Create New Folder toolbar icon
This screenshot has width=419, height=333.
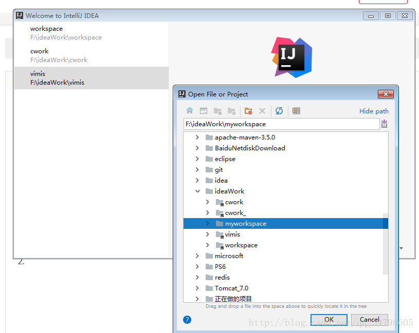[x=248, y=111]
